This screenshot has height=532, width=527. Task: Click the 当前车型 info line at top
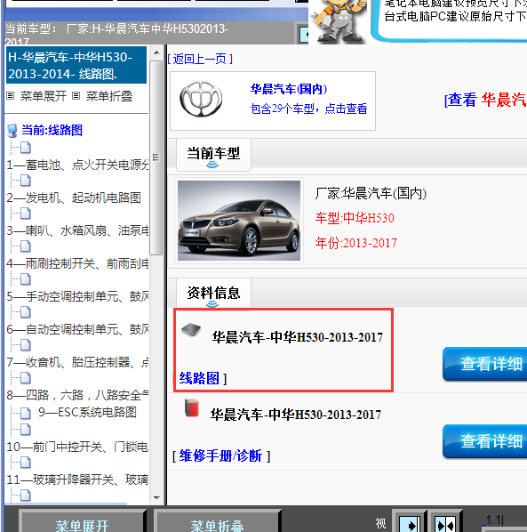(x=117, y=34)
